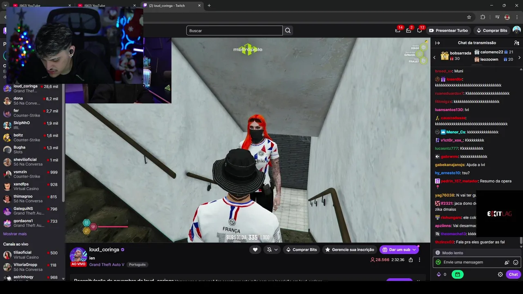Click the Chrome profile avatar in the toolbar

(x=507, y=17)
